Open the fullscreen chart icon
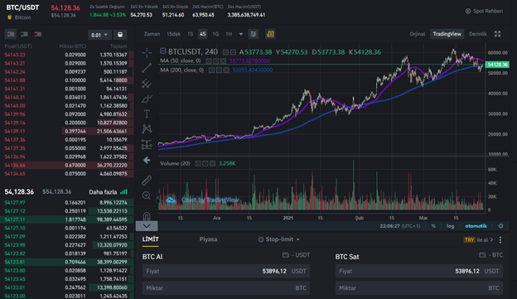The height and width of the screenshot is (299, 517). click(498, 34)
